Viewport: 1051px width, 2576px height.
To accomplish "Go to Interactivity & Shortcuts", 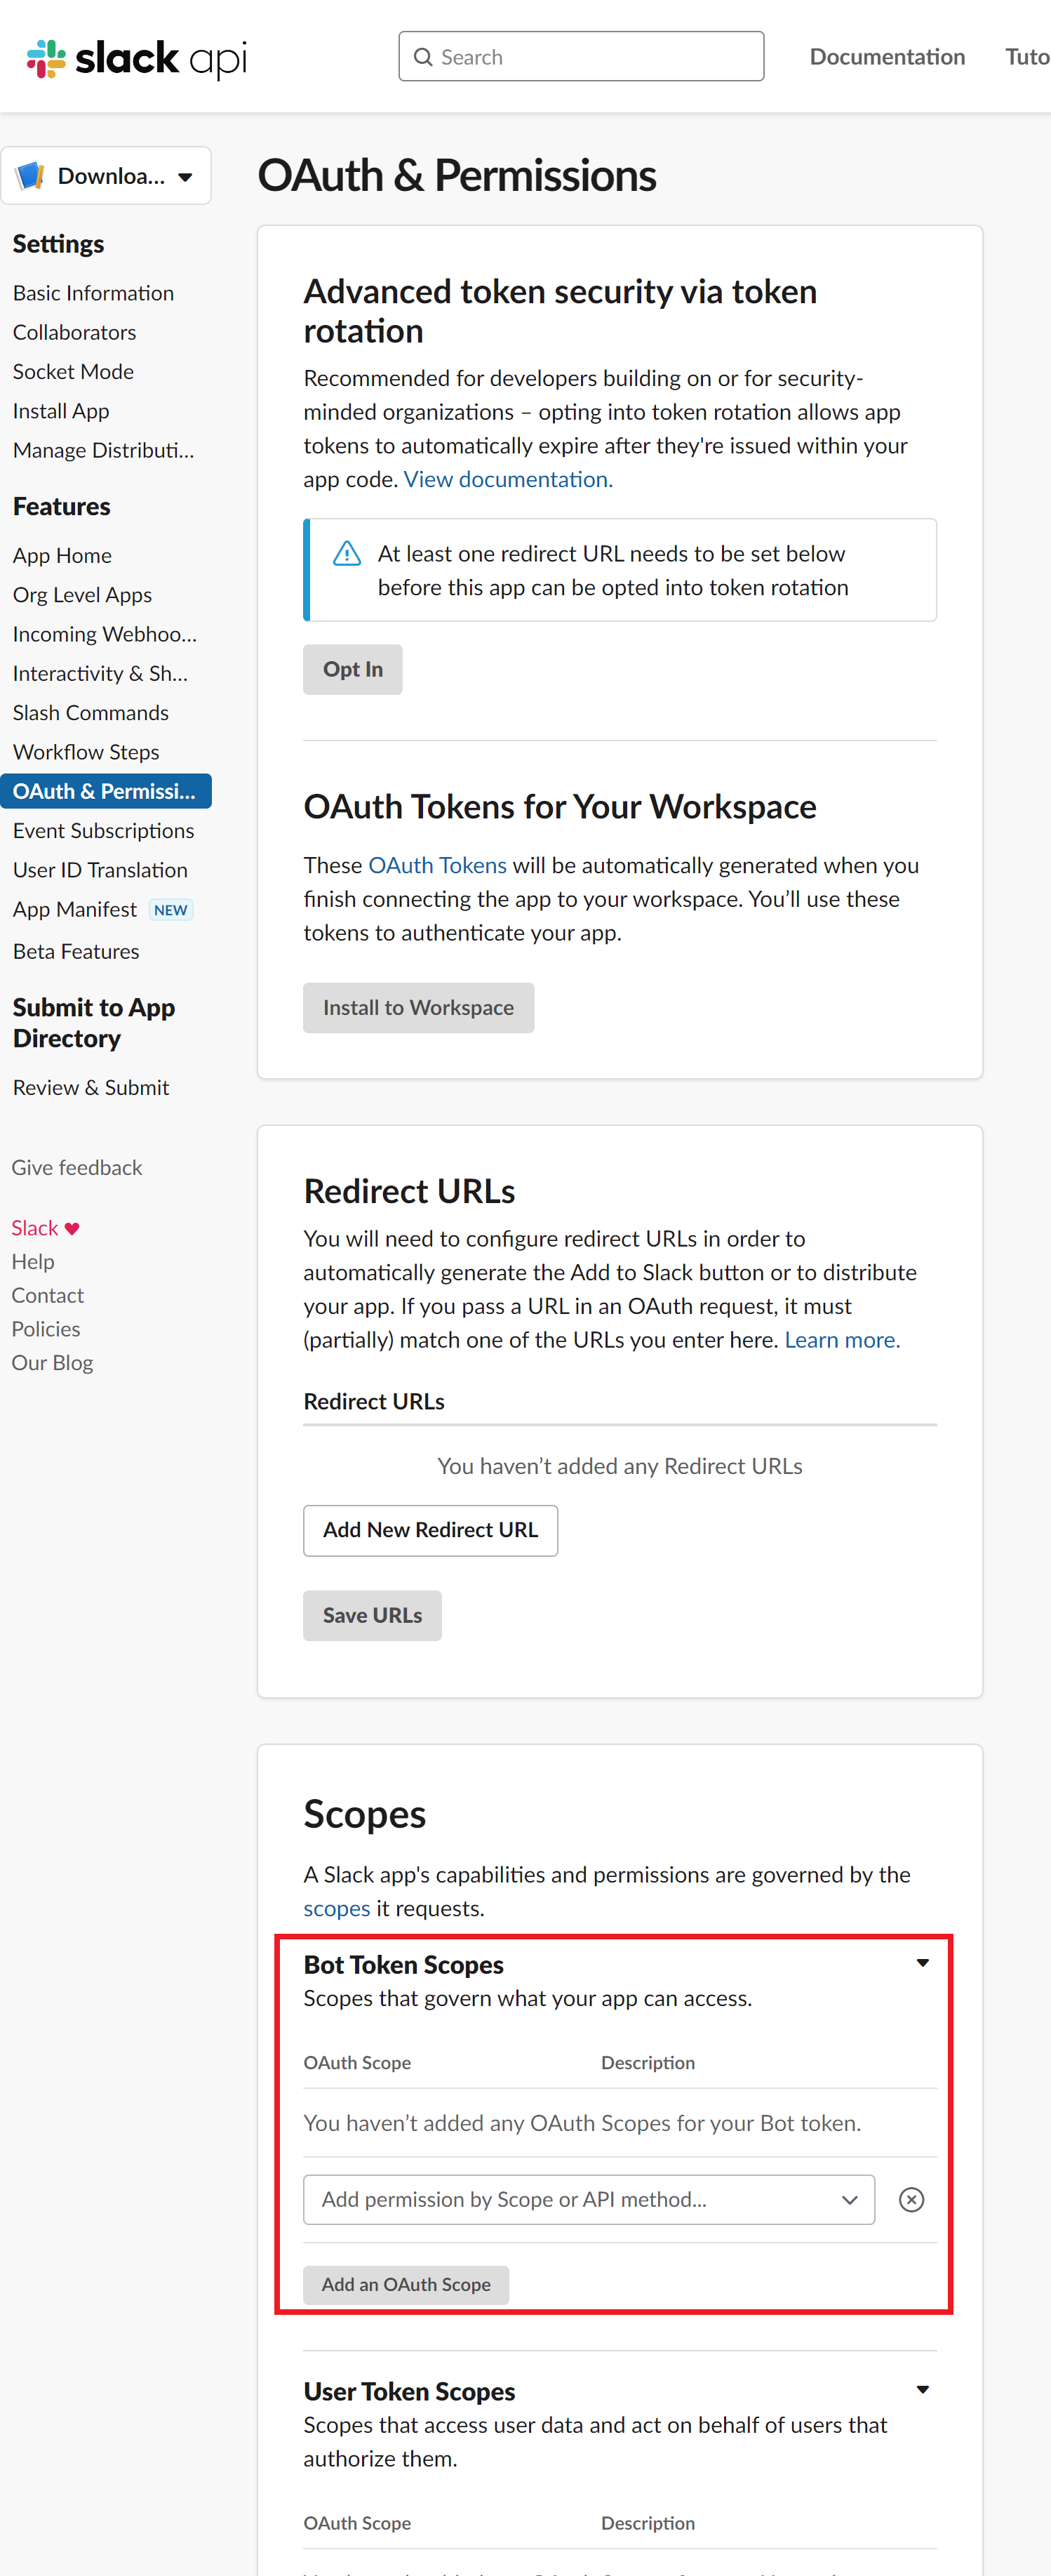I will point(100,674).
